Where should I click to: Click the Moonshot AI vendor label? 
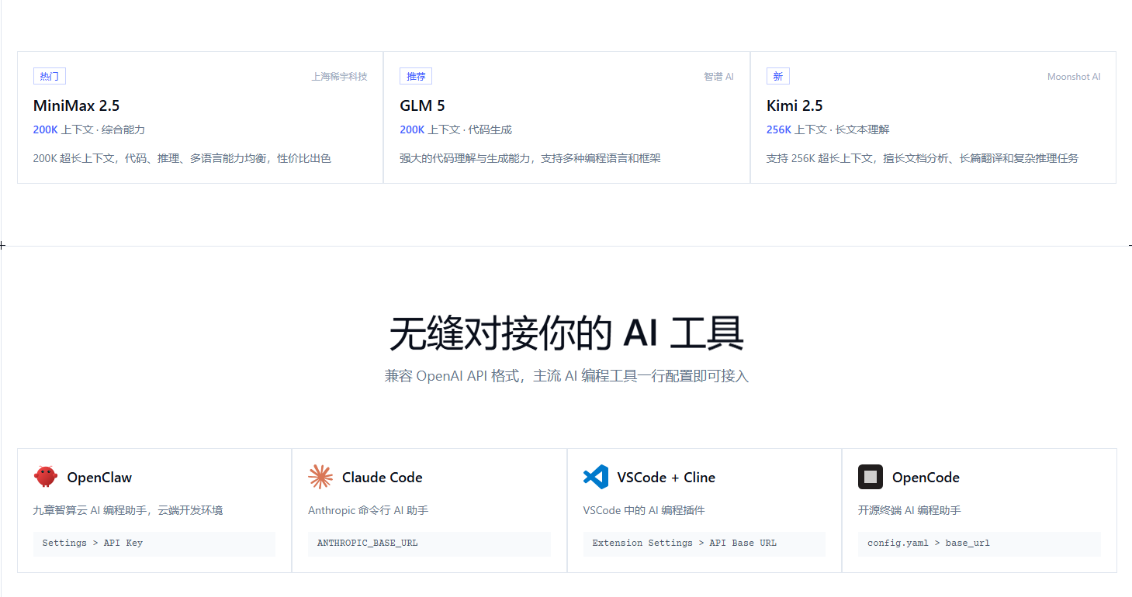pyautogui.click(x=1074, y=77)
